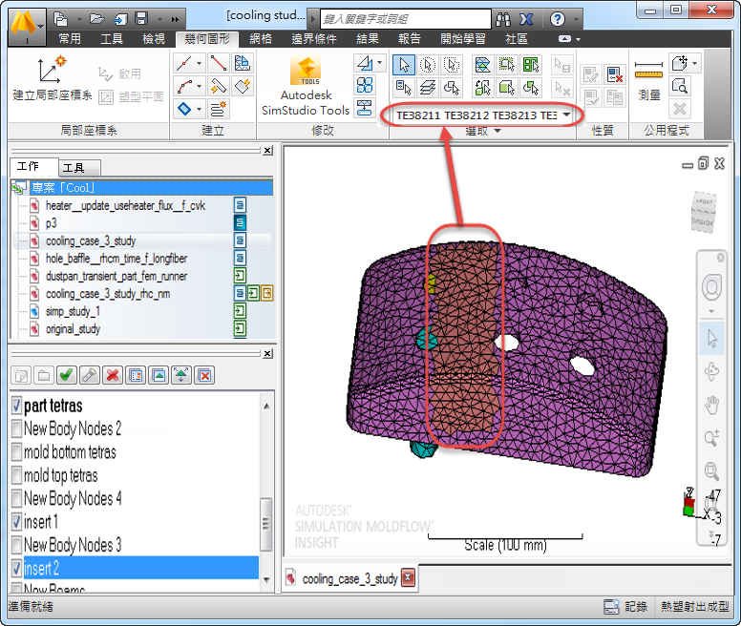Expand the 選取 panel arrow
This screenshot has width=741, height=626.
coord(498,131)
